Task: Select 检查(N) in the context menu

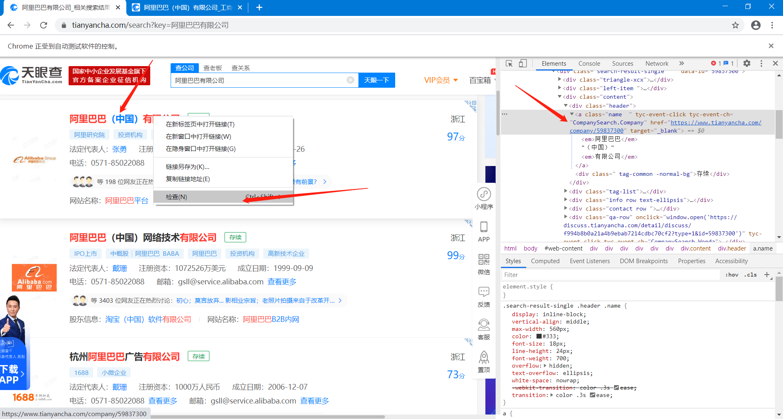Action: click(223, 197)
